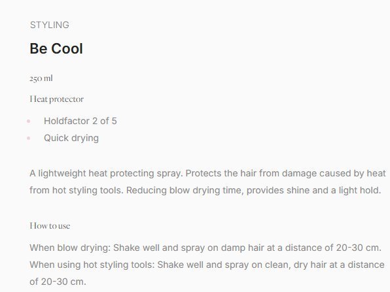The height and width of the screenshot is (292, 390).
Task: Click the How to use heading
Action: (x=50, y=226)
